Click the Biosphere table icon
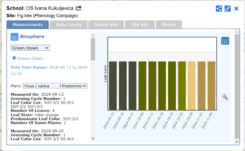The height and width of the screenshot is (151, 245). coord(14,36)
